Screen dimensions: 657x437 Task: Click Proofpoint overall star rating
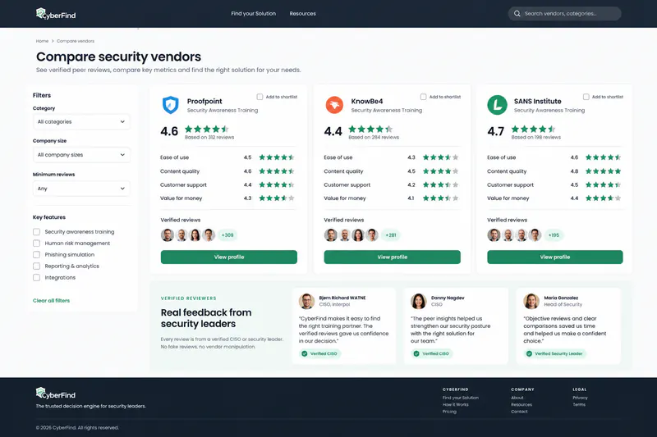[x=207, y=129]
